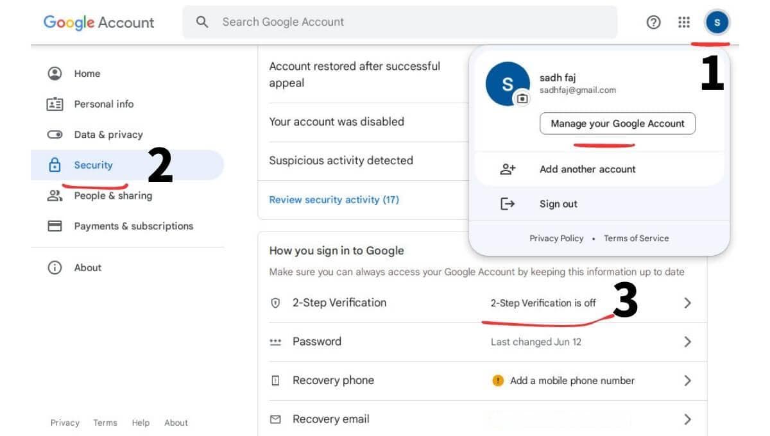The width and height of the screenshot is (770, 436).
Task: Click the About info icon
Action: pos(55,267)
